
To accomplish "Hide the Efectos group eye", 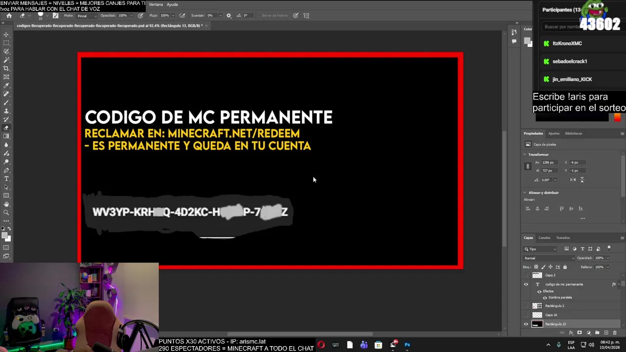I will pyautogui.click(x=539, y=292).
